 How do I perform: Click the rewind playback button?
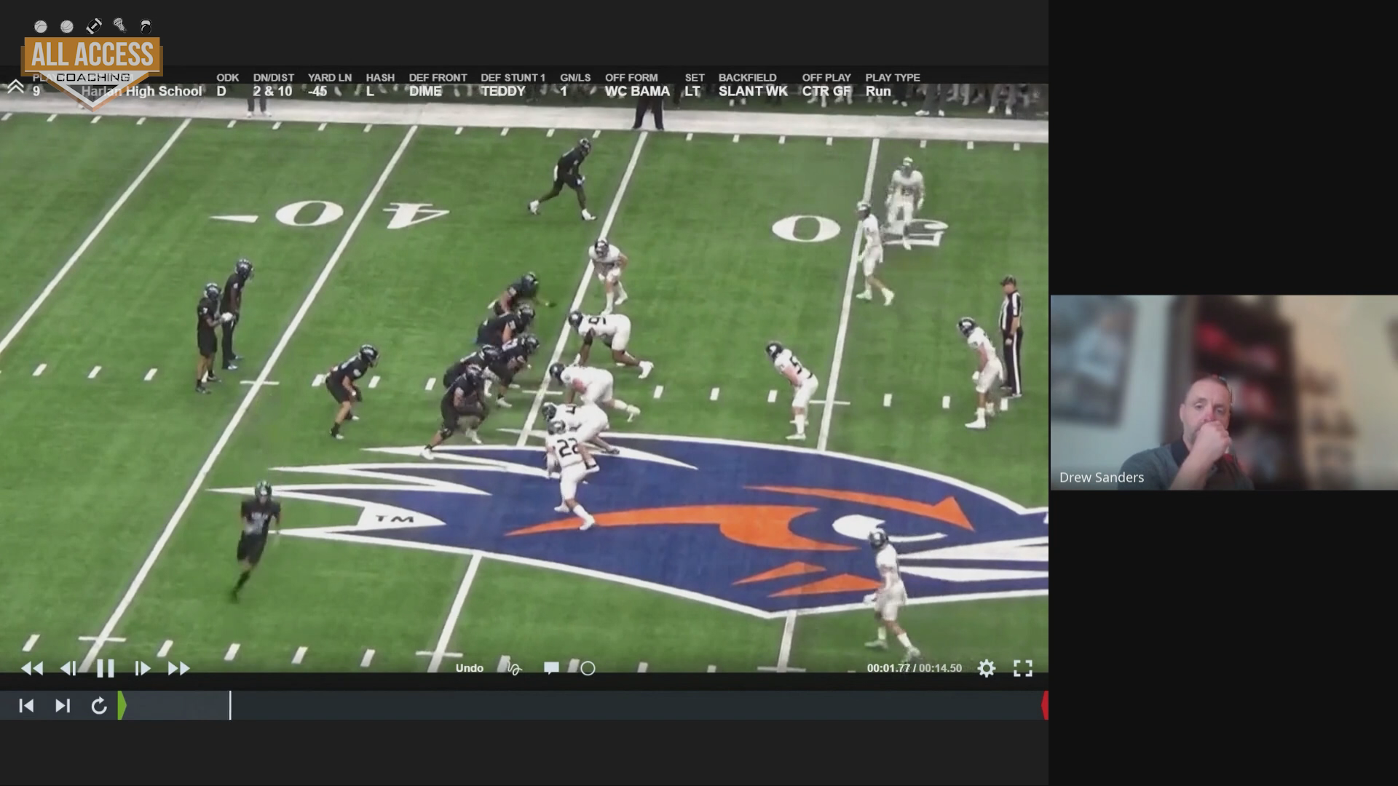coord(32,668)
